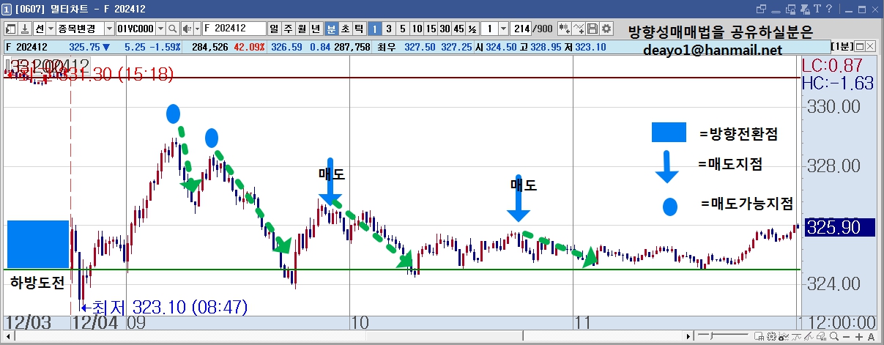The image size is (884, 345).
Task: Choose the 5 minute interval button
Action: coord(403,29)
